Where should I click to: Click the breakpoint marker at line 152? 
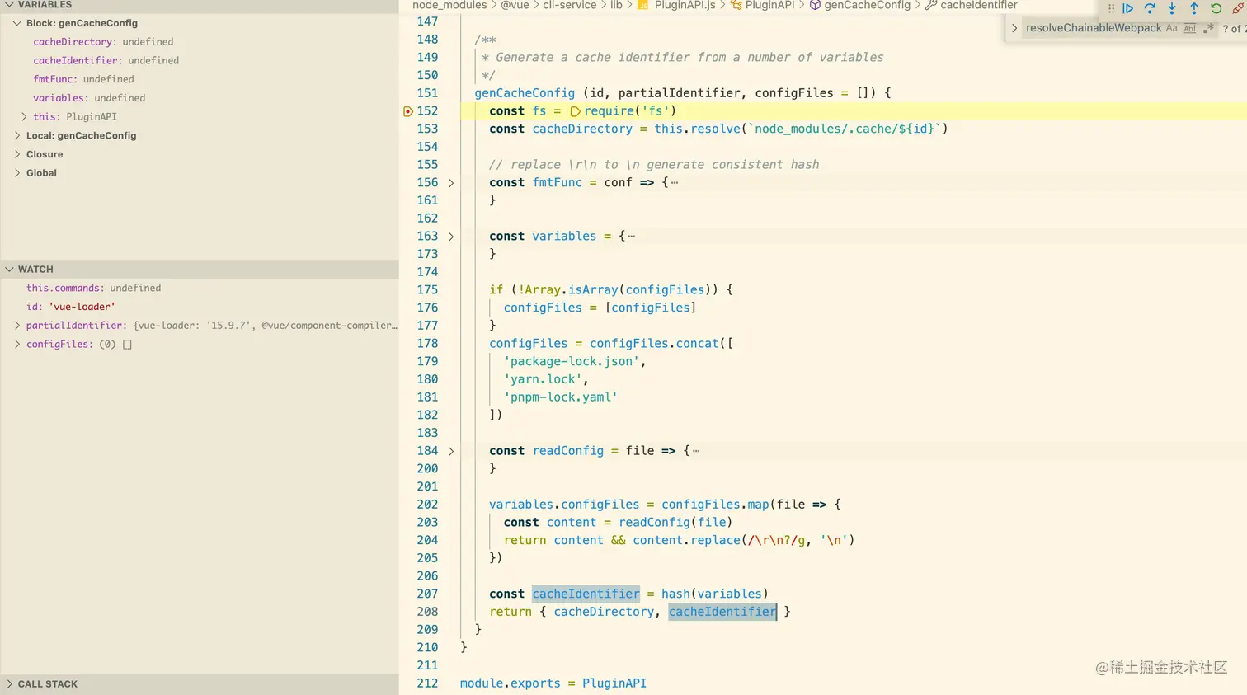pos(407,111)
